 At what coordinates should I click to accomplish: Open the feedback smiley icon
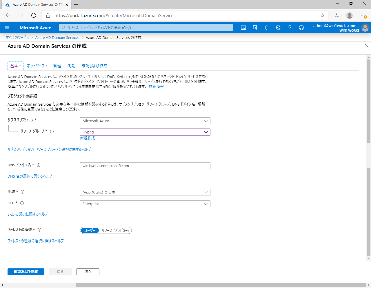tap(301, 28)
